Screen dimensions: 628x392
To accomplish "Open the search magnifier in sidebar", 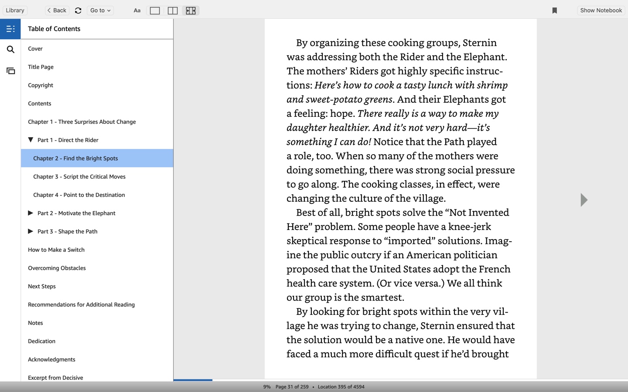I will point(10,50).
